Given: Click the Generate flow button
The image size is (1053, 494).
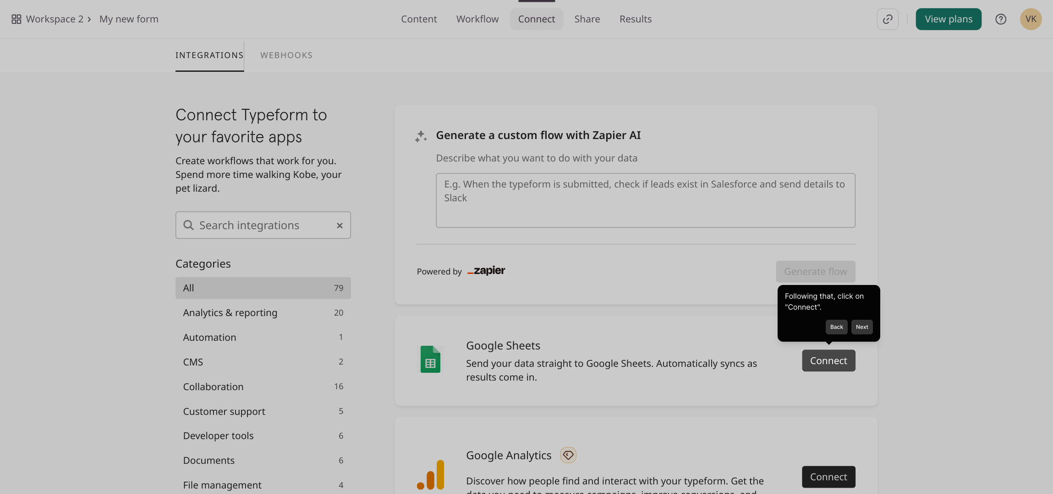Looking at the screenshot, I should pos(816,272).
